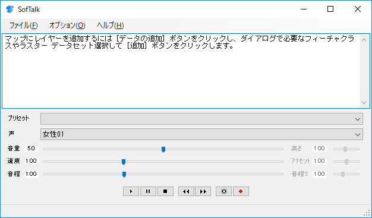
Task: Click the 音量 volume slider thumb
Action: click(163, 149)
